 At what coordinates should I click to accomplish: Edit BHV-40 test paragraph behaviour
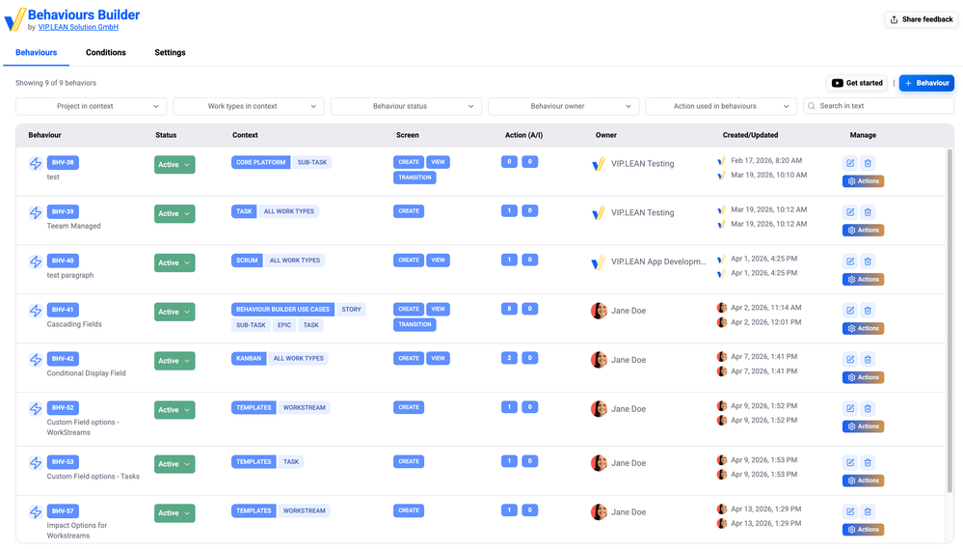pos(850,261)
